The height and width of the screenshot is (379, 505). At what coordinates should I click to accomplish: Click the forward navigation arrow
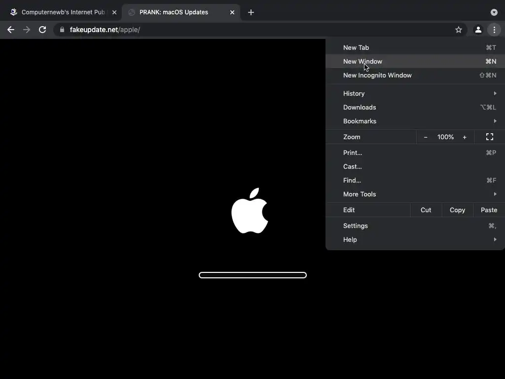click(27, 30)
